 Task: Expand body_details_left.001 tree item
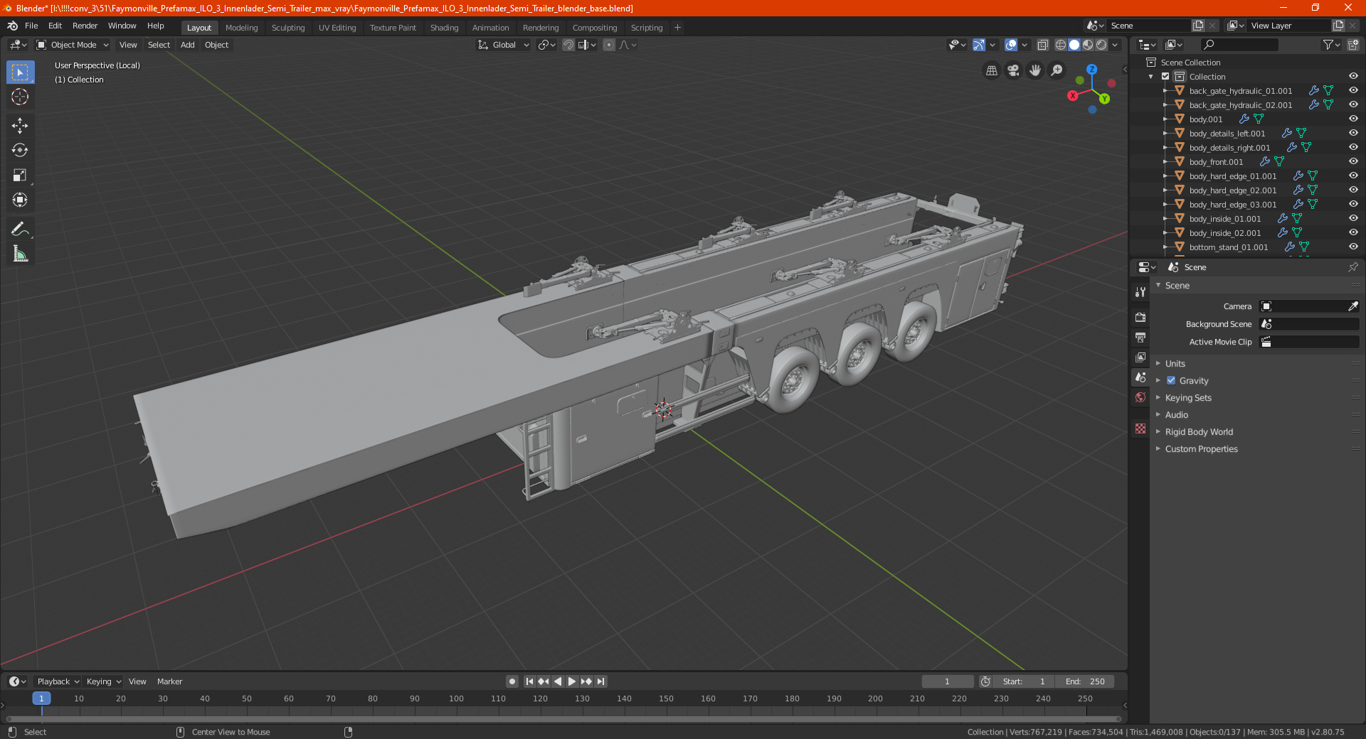point(1165,134)
